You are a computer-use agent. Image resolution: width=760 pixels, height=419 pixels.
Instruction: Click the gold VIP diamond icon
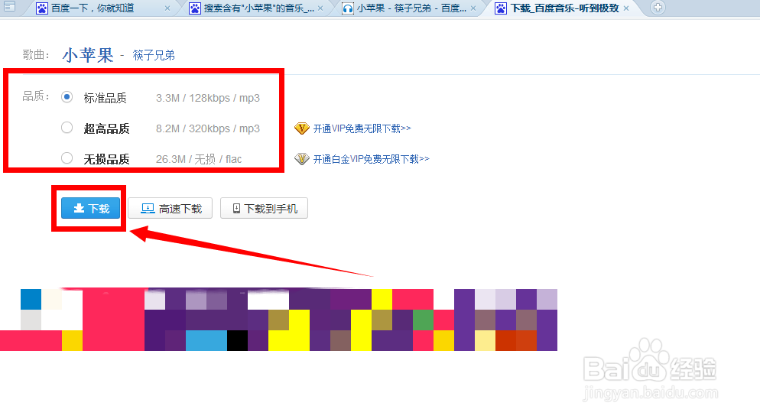click(301, 128)
